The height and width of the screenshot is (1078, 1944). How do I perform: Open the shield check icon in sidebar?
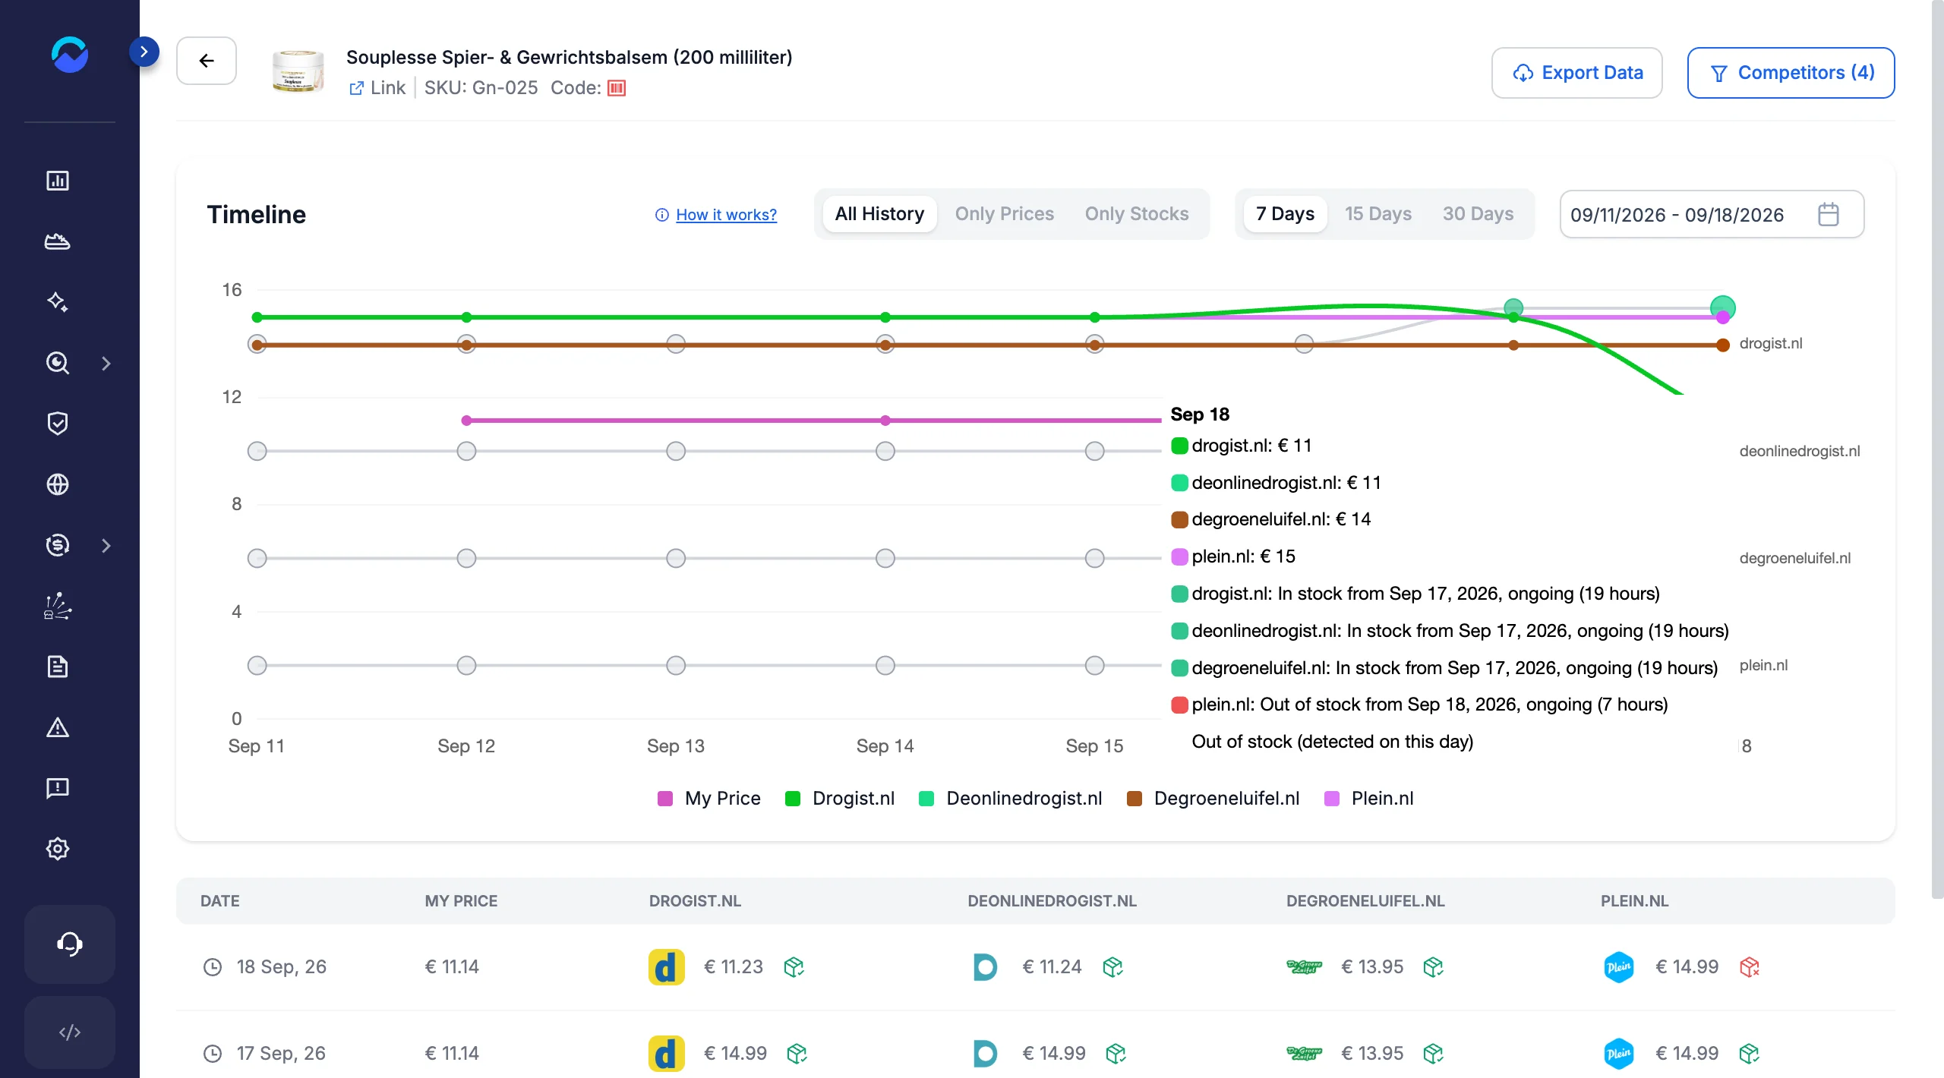click(x=58, y=424)
